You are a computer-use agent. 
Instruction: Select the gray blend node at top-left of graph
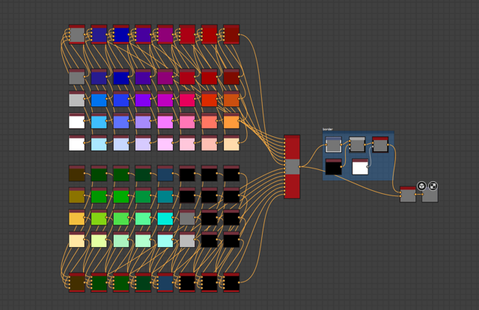(76, 34)
